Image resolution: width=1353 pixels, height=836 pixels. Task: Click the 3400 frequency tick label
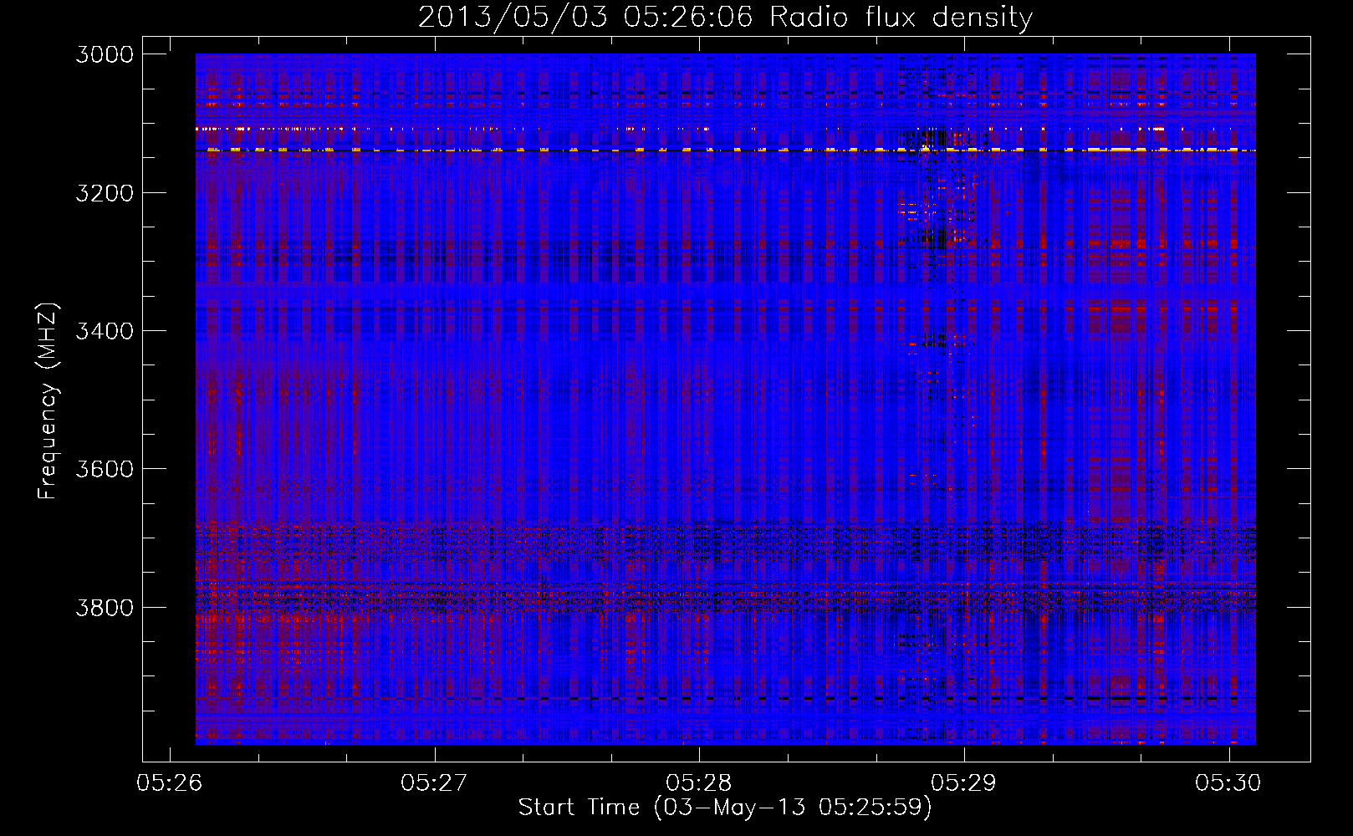105,331
